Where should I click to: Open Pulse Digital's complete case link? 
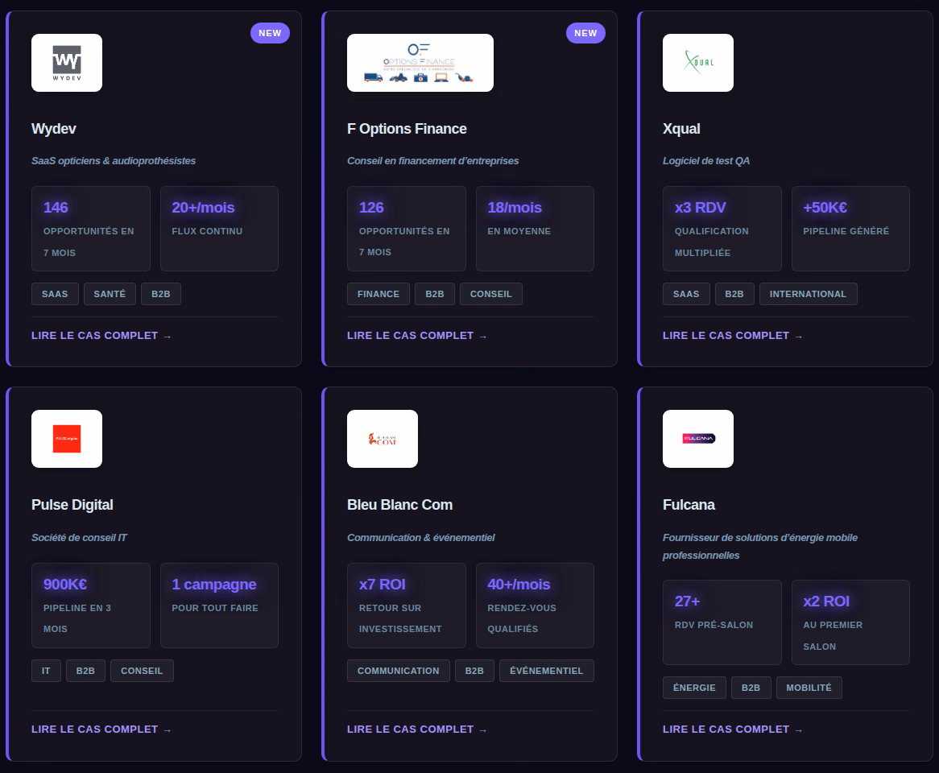(x=101, y=730)
